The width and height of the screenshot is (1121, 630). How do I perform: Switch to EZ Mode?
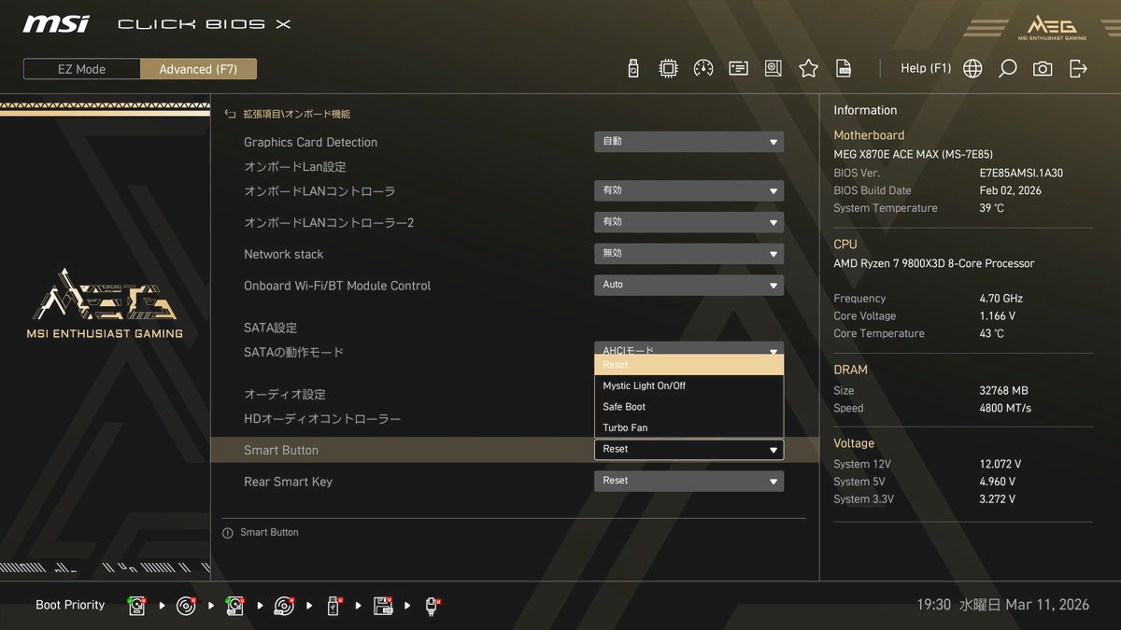point(82,69)
